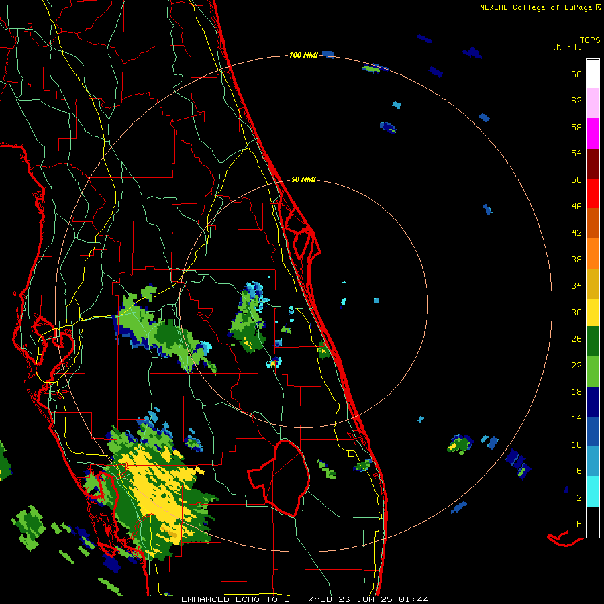Screen dimensions: 604x604
Task: Click the '100 NMI' range ring label
Action: click(303, 56)
